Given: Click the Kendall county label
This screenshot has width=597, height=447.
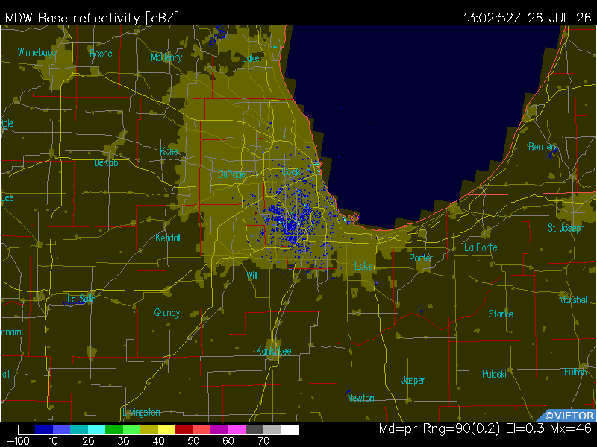Looking at the screenshot, I should [167, 238].
